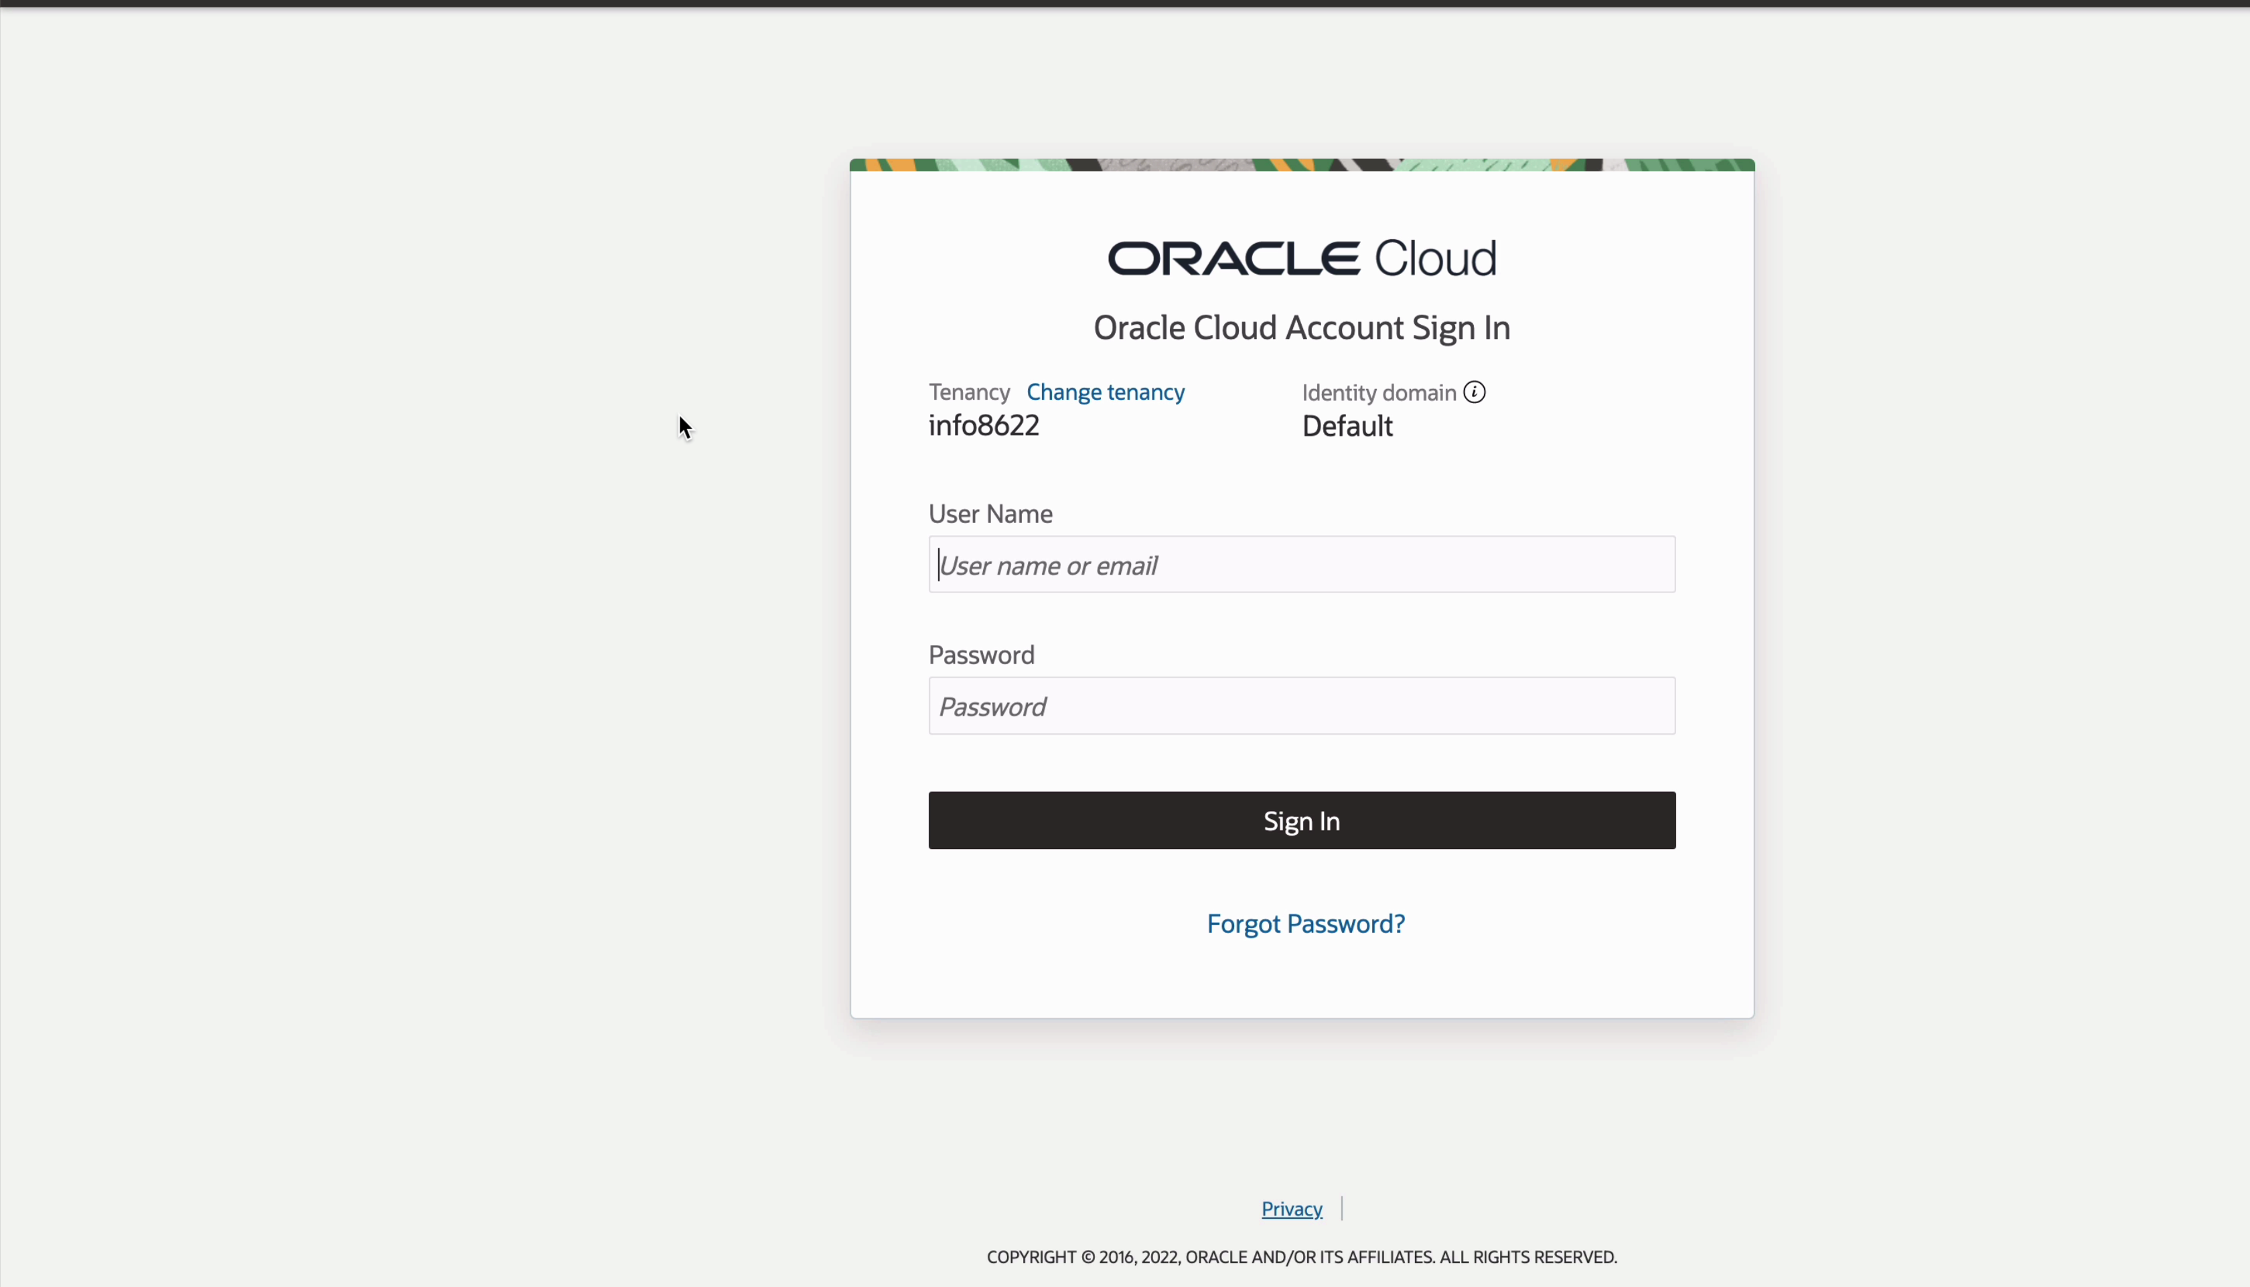
Task: Open the Privacy link in footer
Action: point(1291,1209)
